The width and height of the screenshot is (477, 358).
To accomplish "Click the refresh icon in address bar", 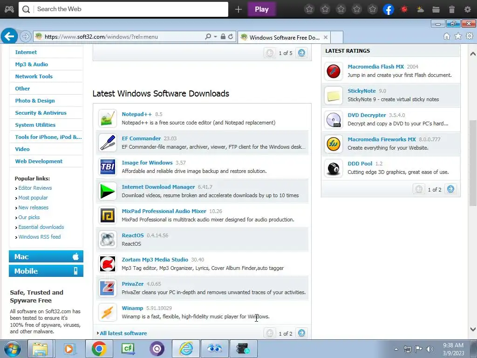I will 231,36.
